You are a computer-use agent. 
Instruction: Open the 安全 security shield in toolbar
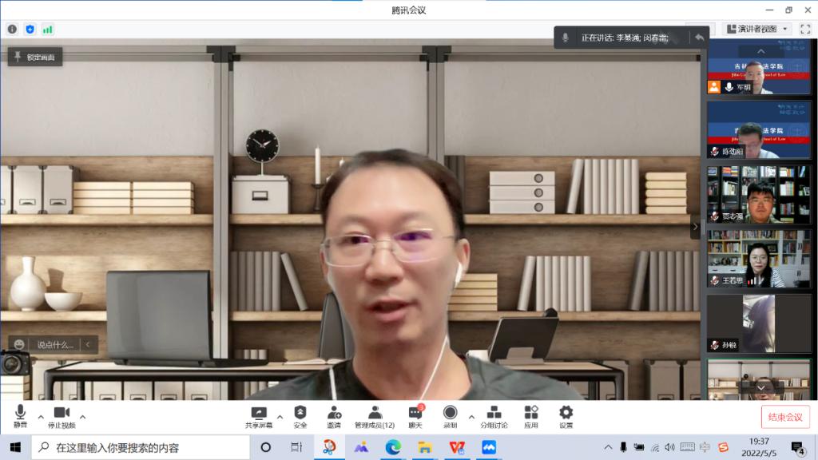click(300, 416)
